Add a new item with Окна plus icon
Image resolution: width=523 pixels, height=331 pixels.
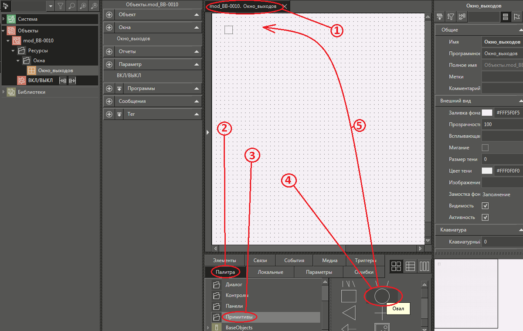click(x=109, y=27)
